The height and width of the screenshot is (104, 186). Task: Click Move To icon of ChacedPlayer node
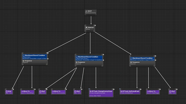click(22, 91)
